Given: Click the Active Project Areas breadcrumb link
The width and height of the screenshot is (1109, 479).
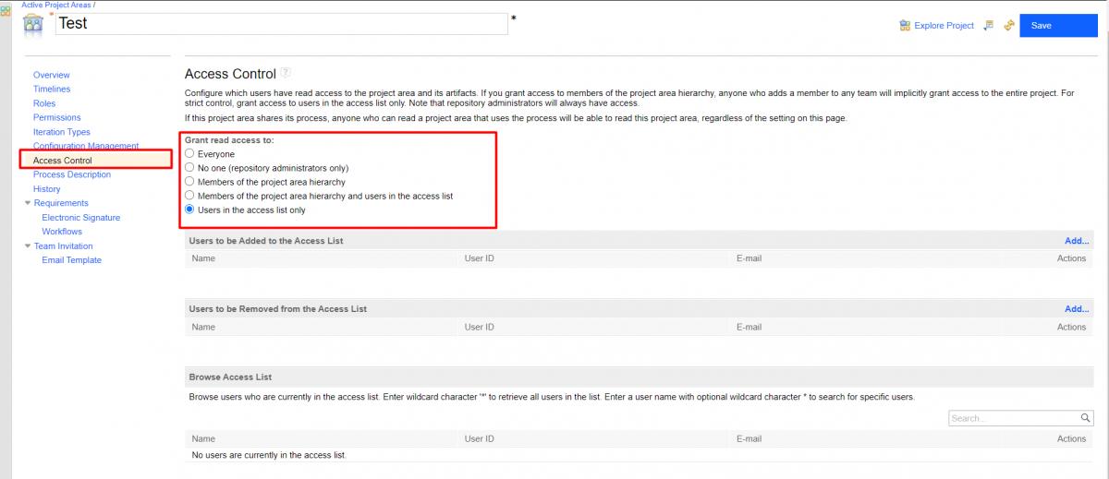Looking at the screenshot, I should 55,6.
